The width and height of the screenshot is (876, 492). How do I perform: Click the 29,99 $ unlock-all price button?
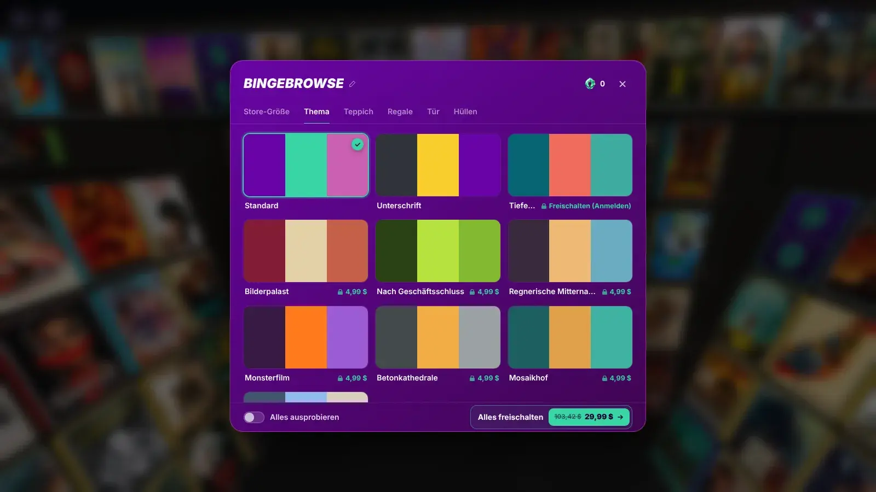pyautogui.click(x=589, y=417)
